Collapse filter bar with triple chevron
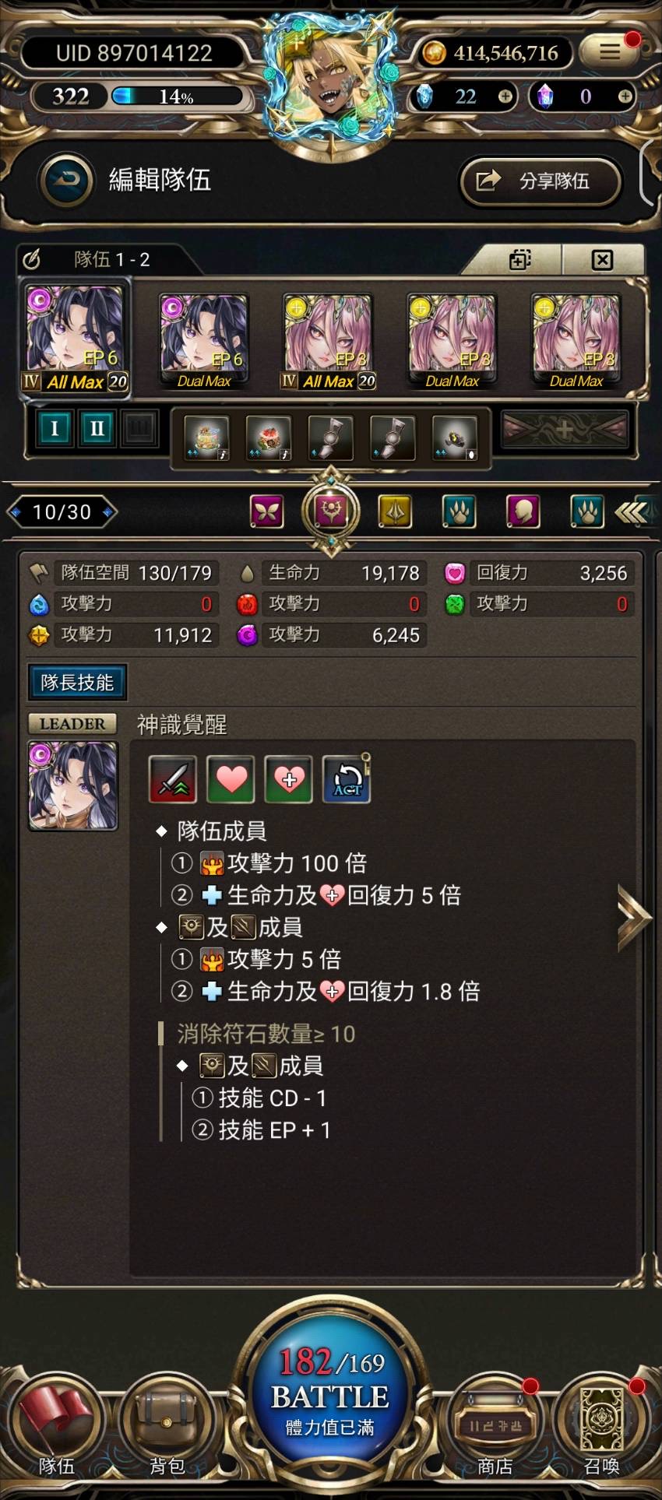Image resolution: width=662 pixels, height=1500 pixels. tap(630, 511)
